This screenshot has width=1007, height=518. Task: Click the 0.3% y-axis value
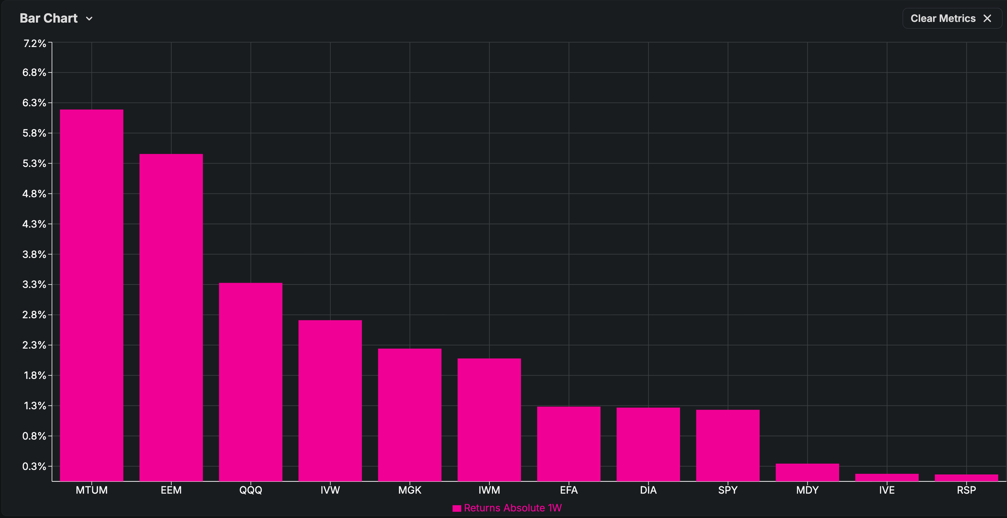(34, 466)
